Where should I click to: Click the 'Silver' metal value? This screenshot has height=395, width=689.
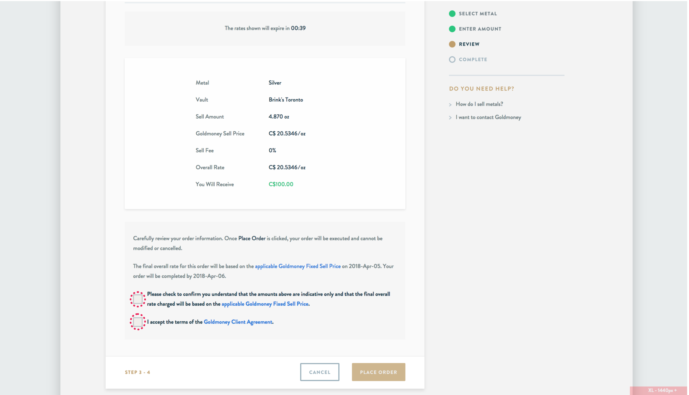coord(275,83)
